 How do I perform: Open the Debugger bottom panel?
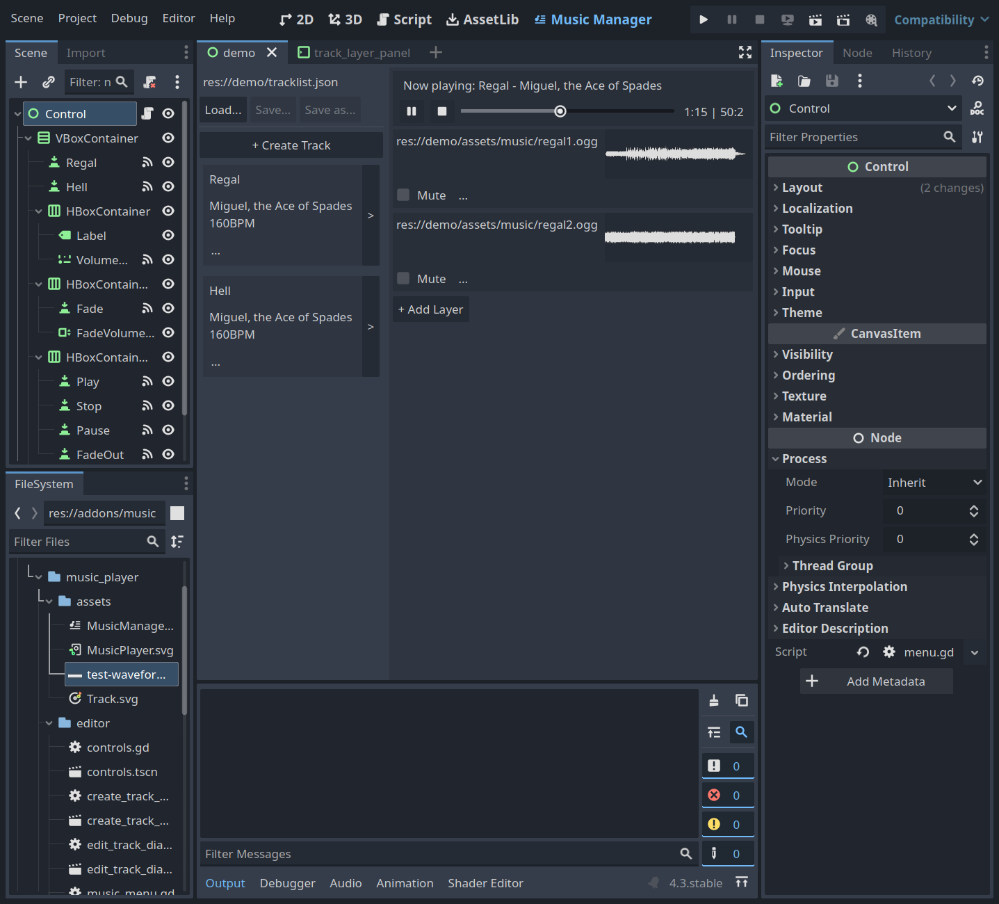[x=287, y=883]
